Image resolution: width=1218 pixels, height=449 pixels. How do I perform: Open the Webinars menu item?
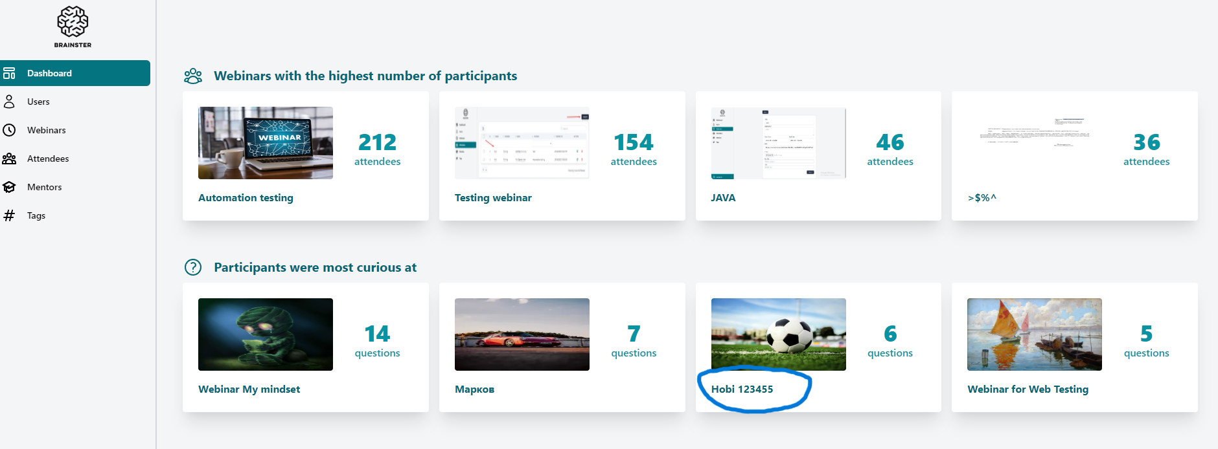tap(46, 130)
